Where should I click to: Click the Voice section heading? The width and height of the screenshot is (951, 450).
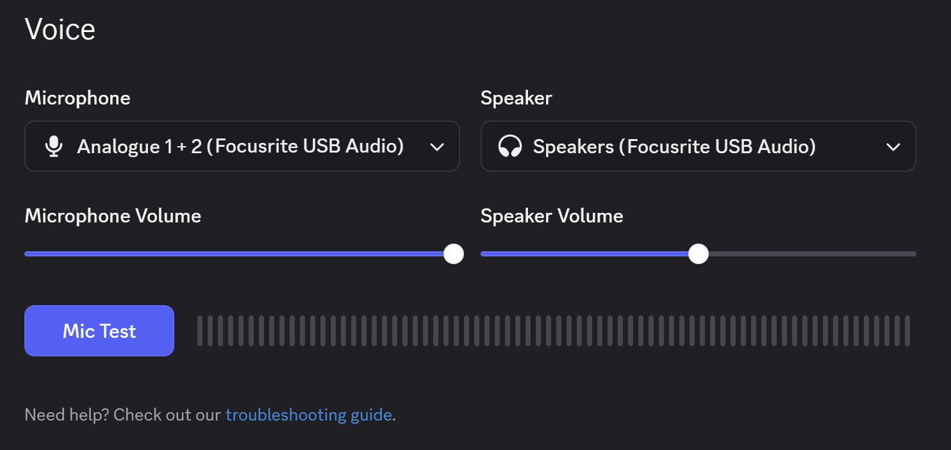pos(60,29)
